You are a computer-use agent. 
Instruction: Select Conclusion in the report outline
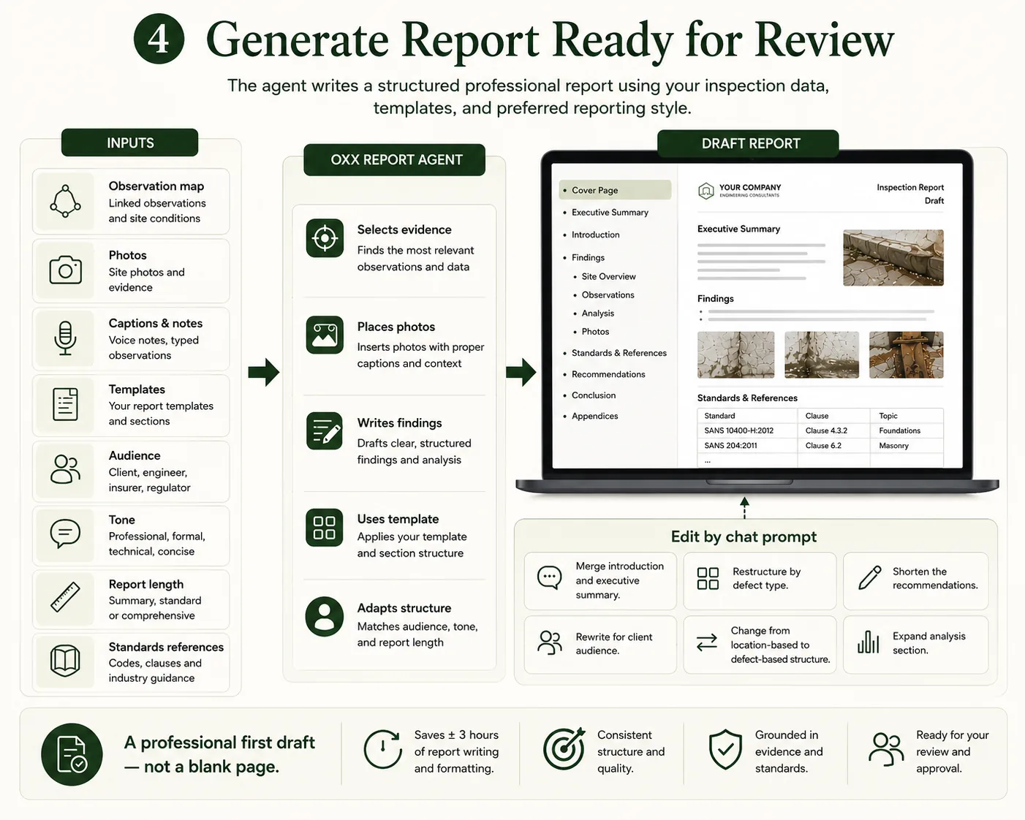coord(594,395)
